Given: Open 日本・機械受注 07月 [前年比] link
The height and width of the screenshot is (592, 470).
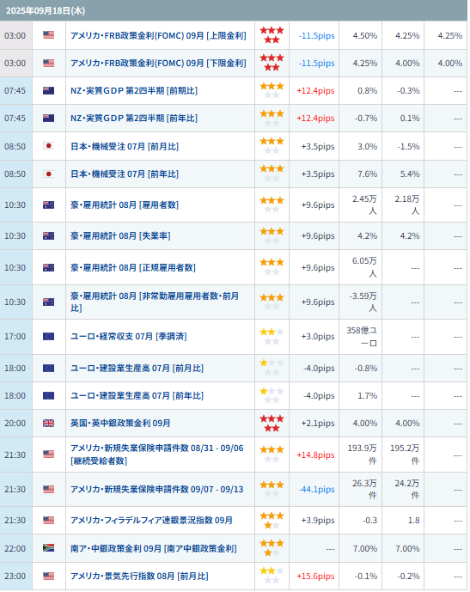Looking at the screenshot, I should [125, 174].
